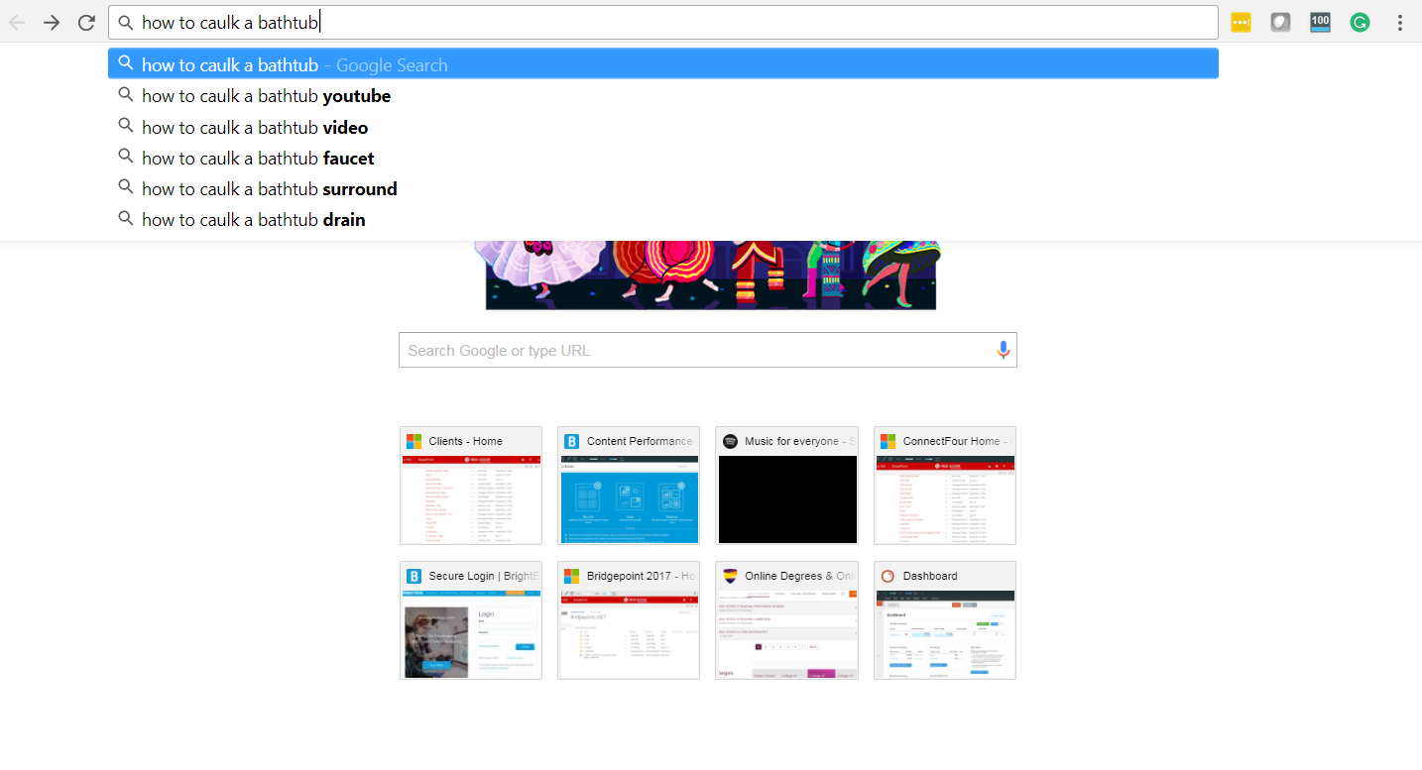This screenshot has height=770, width=1422.
Task: Open the Music for everyone tile
Action: (786, 486)
